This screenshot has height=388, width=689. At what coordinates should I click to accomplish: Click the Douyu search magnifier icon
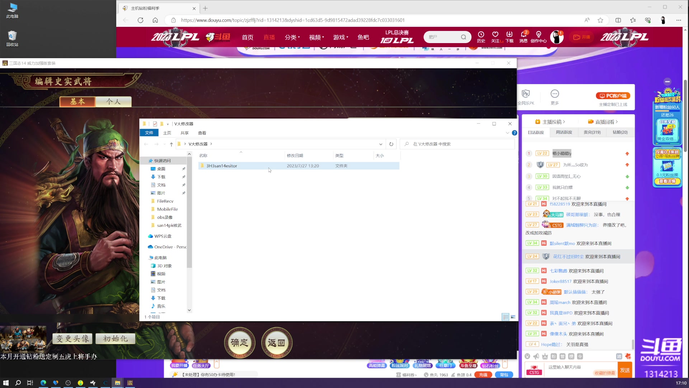pos(464,37)
